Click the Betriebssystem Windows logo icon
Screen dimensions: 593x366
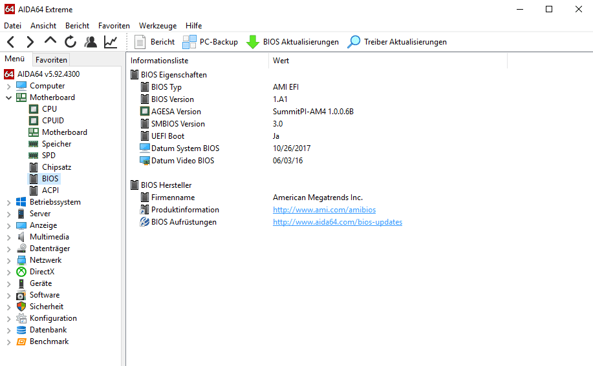(x=21, y=202)
